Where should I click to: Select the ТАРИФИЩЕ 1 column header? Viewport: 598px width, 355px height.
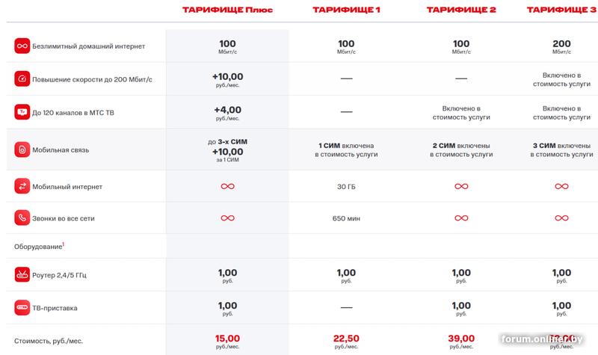coord(346,10)
